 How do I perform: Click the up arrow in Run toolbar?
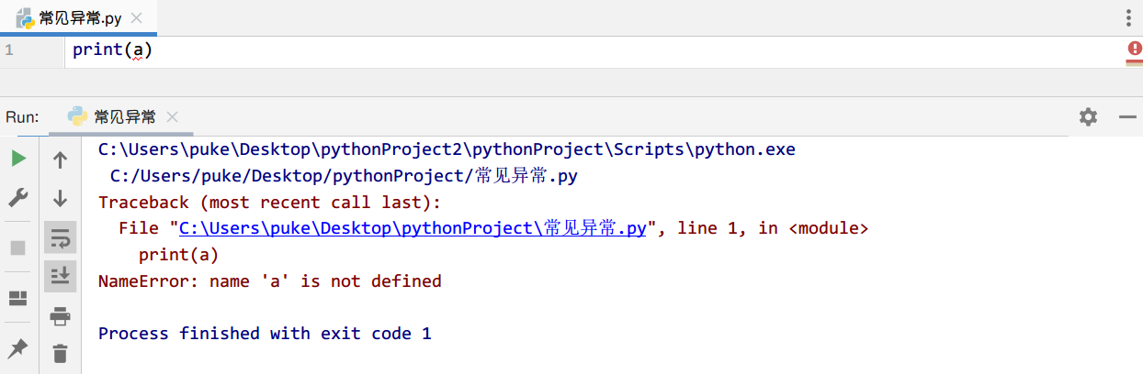pos(61,160)
